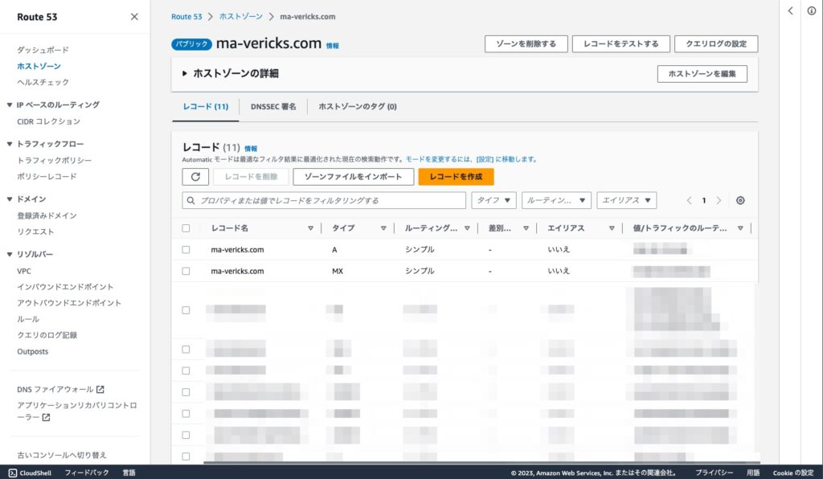
Task: Sort by 値/トラフィックのルーティング column arrow
Action: [x=740, y=228]
